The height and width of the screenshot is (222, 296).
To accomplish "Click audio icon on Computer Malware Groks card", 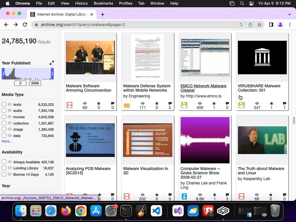I will [184, 196].
